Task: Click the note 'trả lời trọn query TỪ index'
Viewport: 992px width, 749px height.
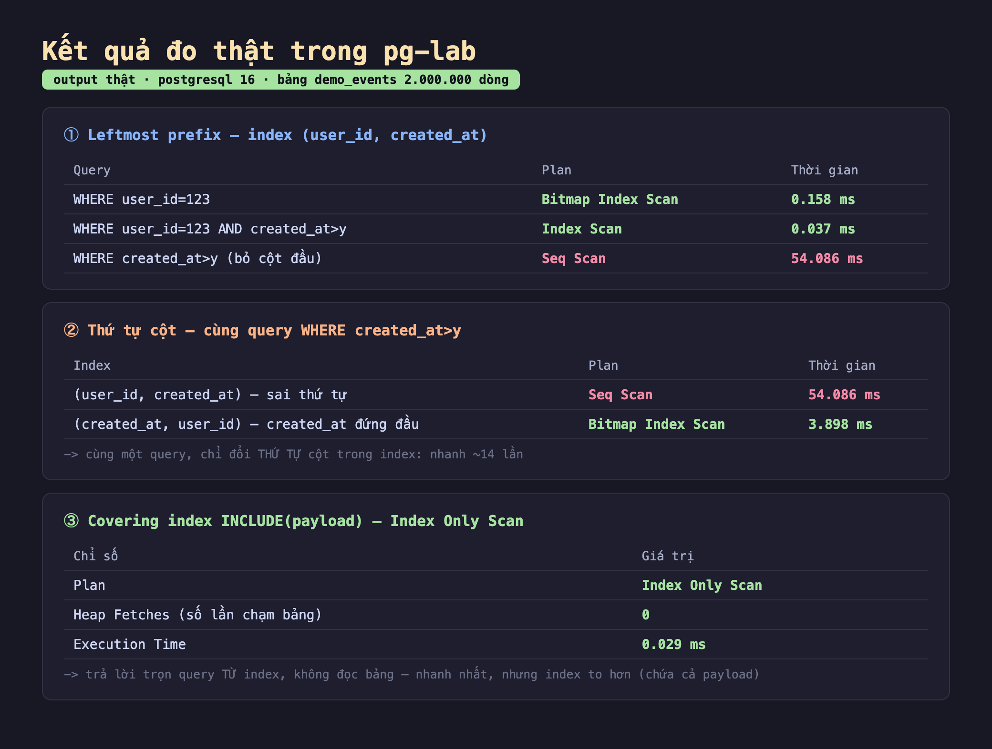Action: click(x=412, y=674)
